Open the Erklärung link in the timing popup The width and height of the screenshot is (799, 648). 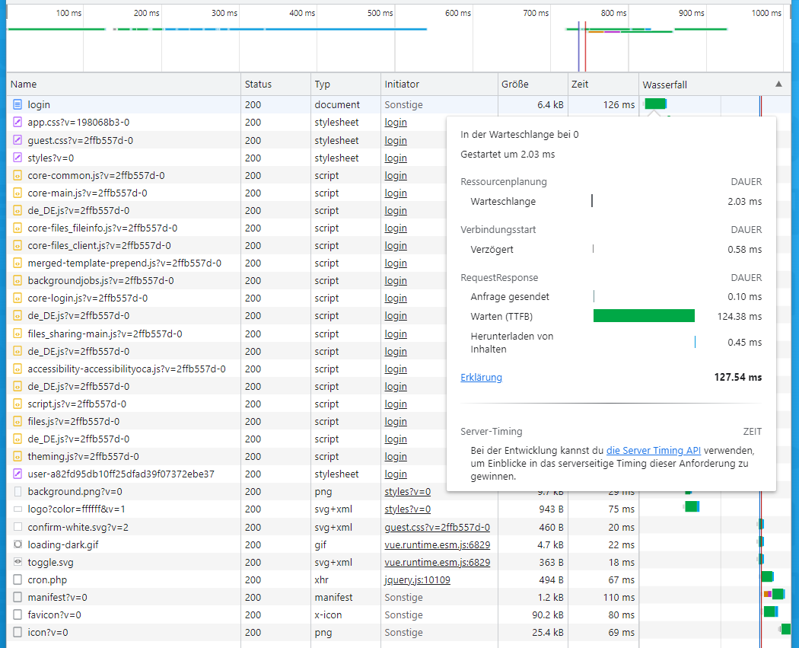pyautogui.click(x=481, y=377)
